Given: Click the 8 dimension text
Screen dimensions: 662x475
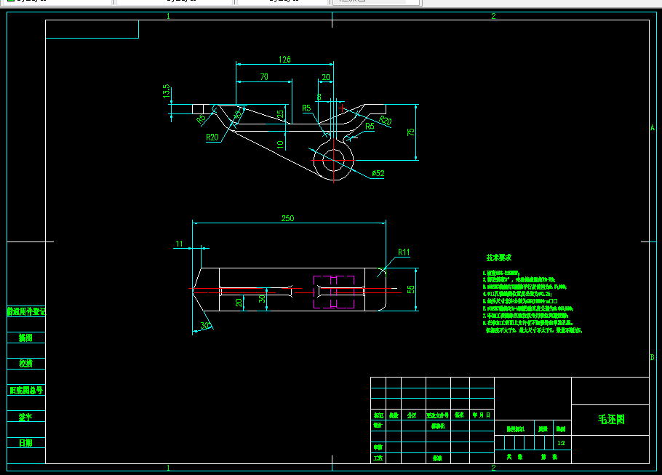Looking at the screenshot, I should point(319,97).
